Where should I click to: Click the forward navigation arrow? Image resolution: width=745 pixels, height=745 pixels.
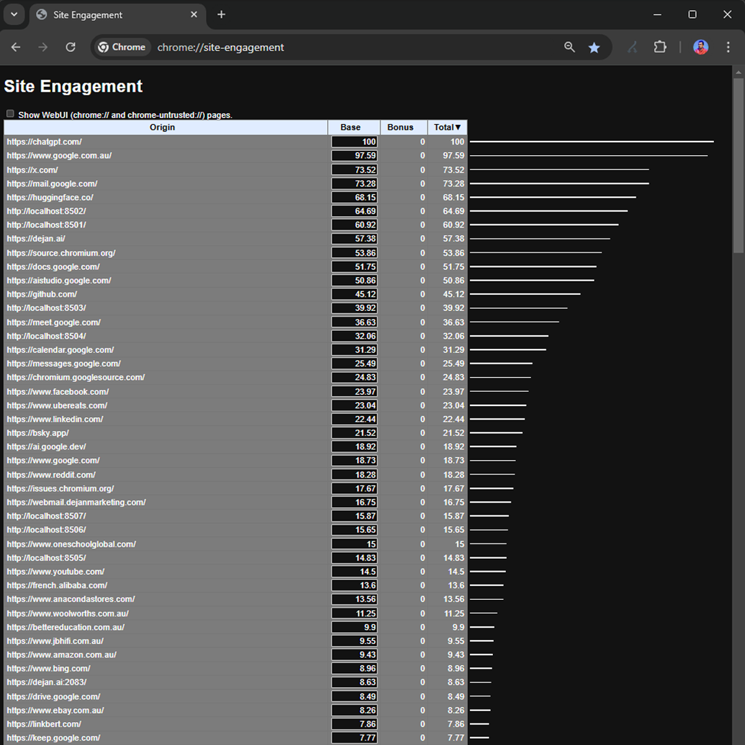(x=42, y=47)
